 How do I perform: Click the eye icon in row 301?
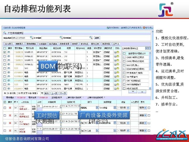[9, 68]
